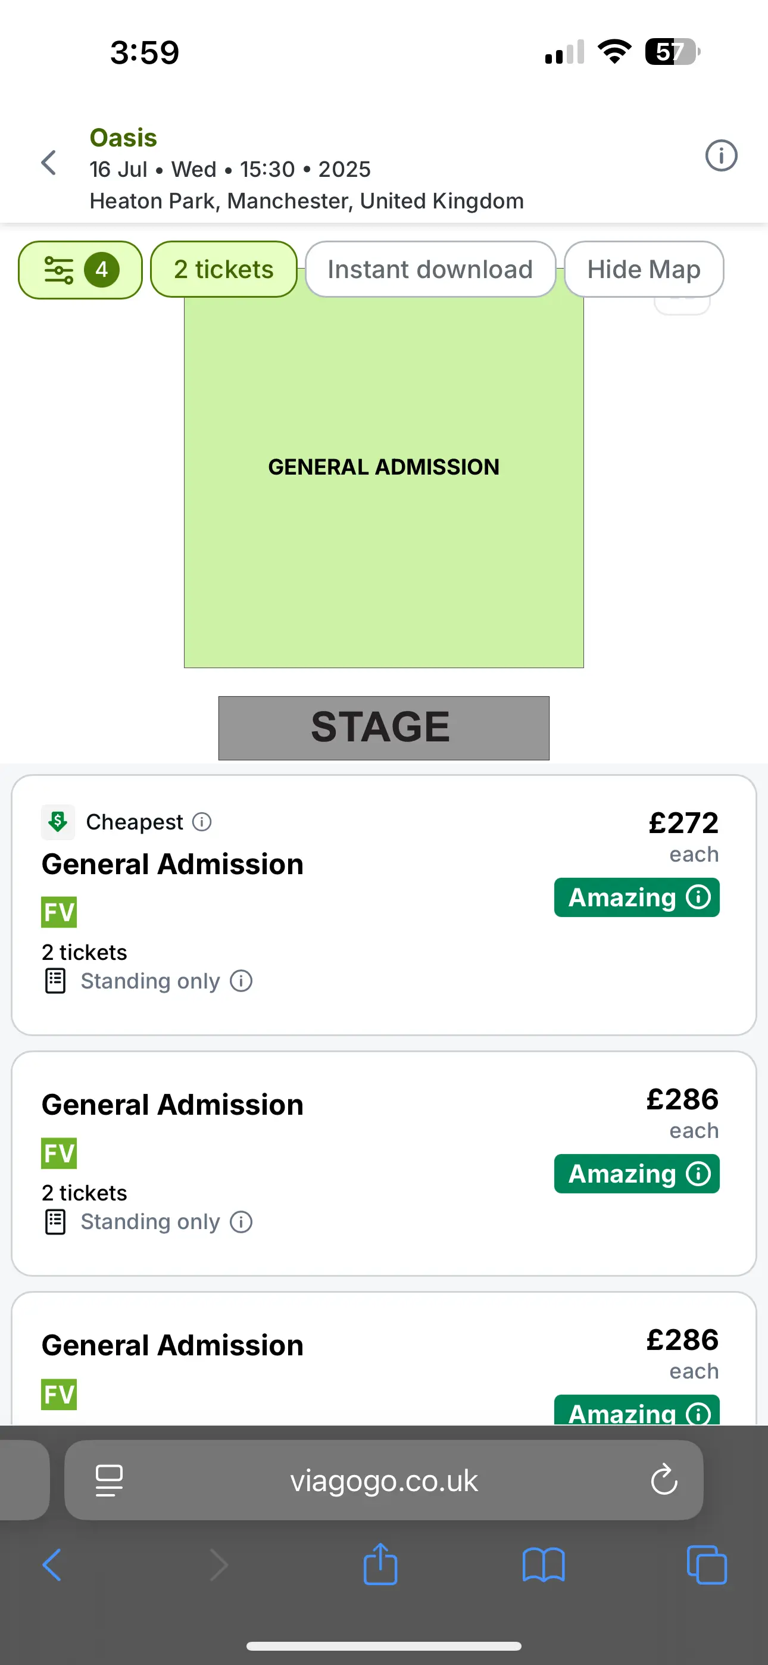Toggle the Instant download filter
This screenshot has height=1665, width=768.
(430, 269)
